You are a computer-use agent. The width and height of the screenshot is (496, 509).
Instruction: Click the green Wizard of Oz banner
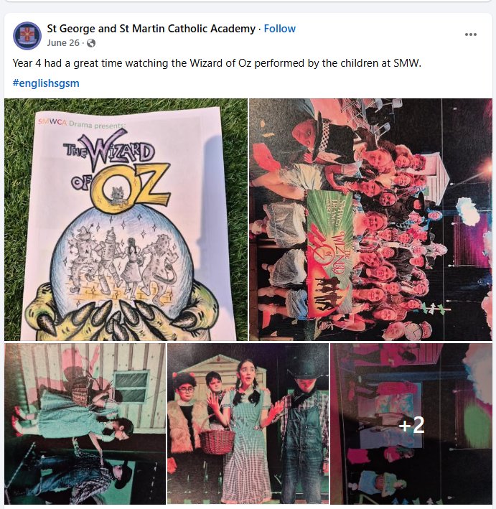click(x=330, y=254)
